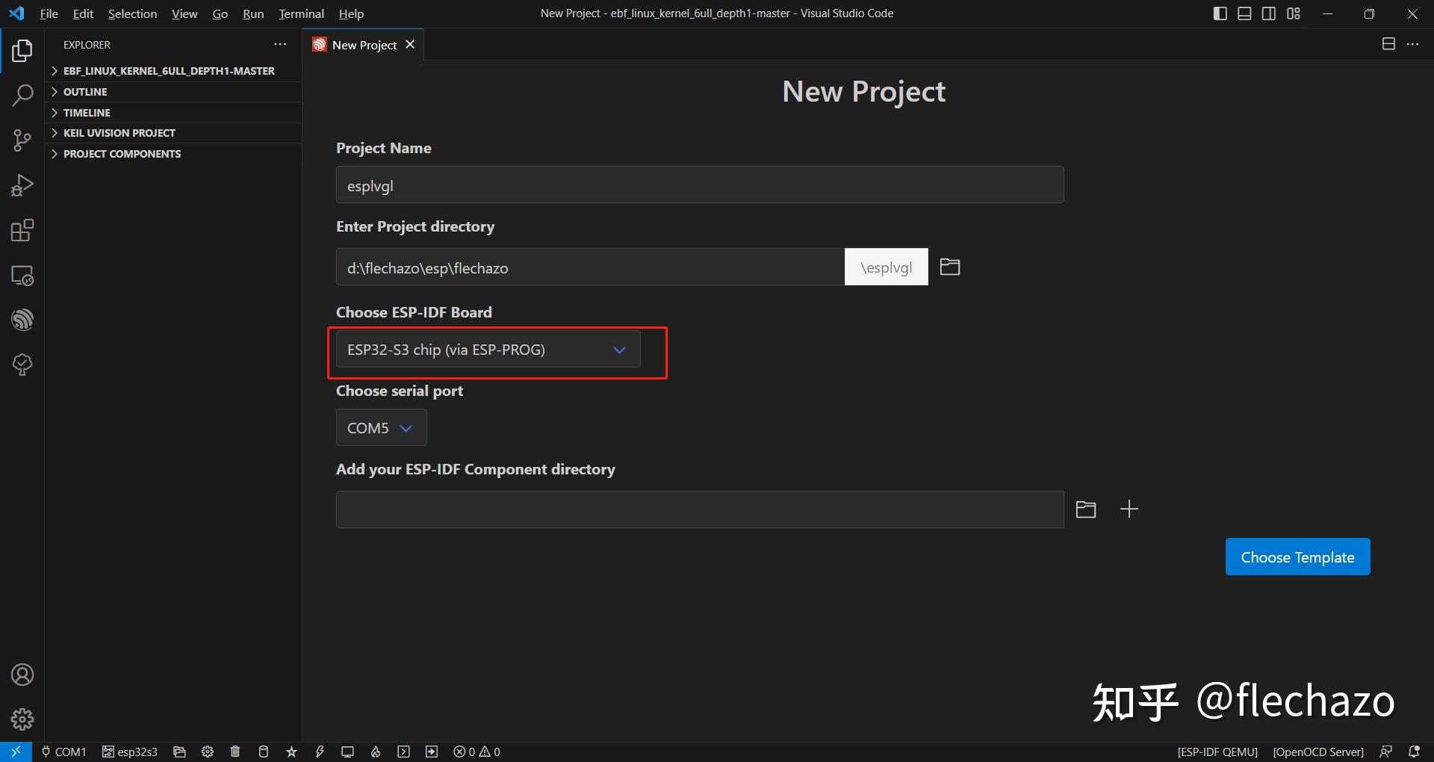Screen dimensions: 1434x762
Task: Open the Accounts menu
Action: point(22,675)
